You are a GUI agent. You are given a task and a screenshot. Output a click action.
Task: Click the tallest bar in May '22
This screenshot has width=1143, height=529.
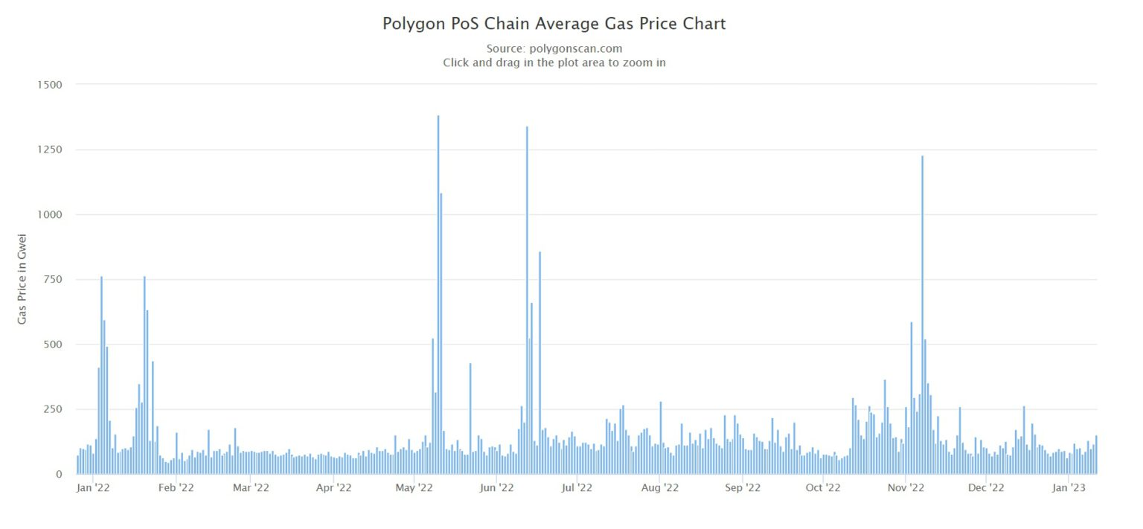coord(438,298)
